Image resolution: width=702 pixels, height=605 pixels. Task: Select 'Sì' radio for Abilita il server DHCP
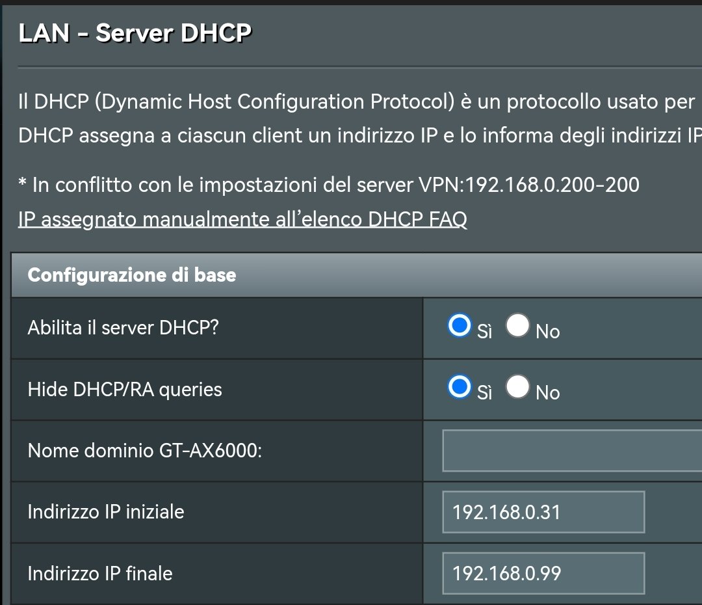[460, 326]
